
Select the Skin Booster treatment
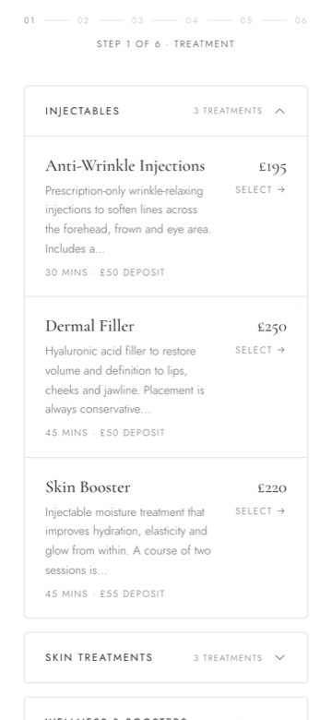260,511
